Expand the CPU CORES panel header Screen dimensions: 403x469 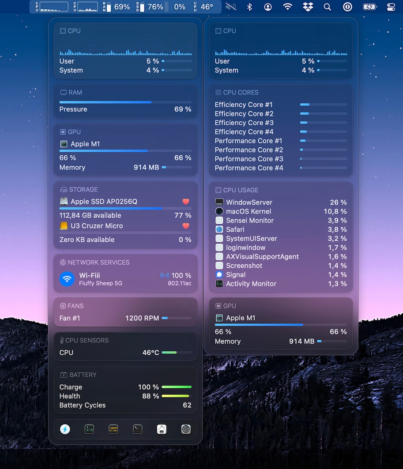click(240, 92)
